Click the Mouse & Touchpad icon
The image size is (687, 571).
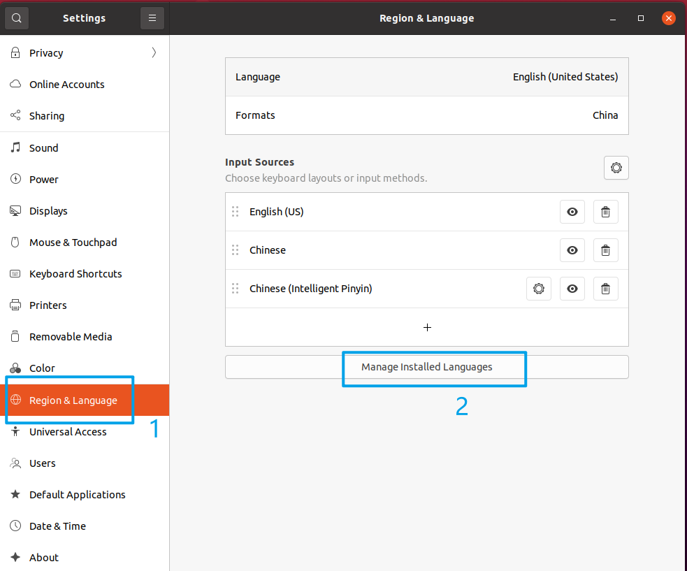(x=15, y=243)
